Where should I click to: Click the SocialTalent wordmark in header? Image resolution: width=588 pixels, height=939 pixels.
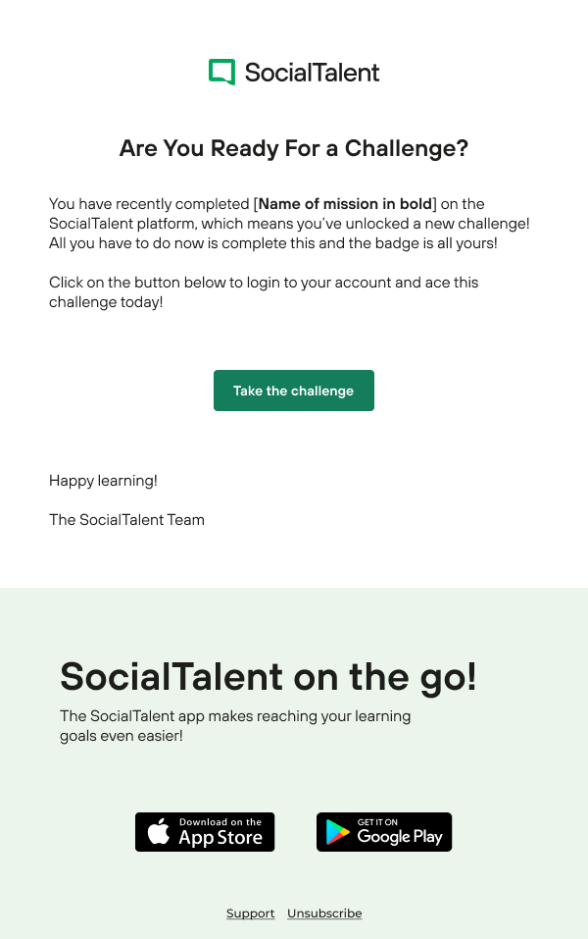[312, 72]
